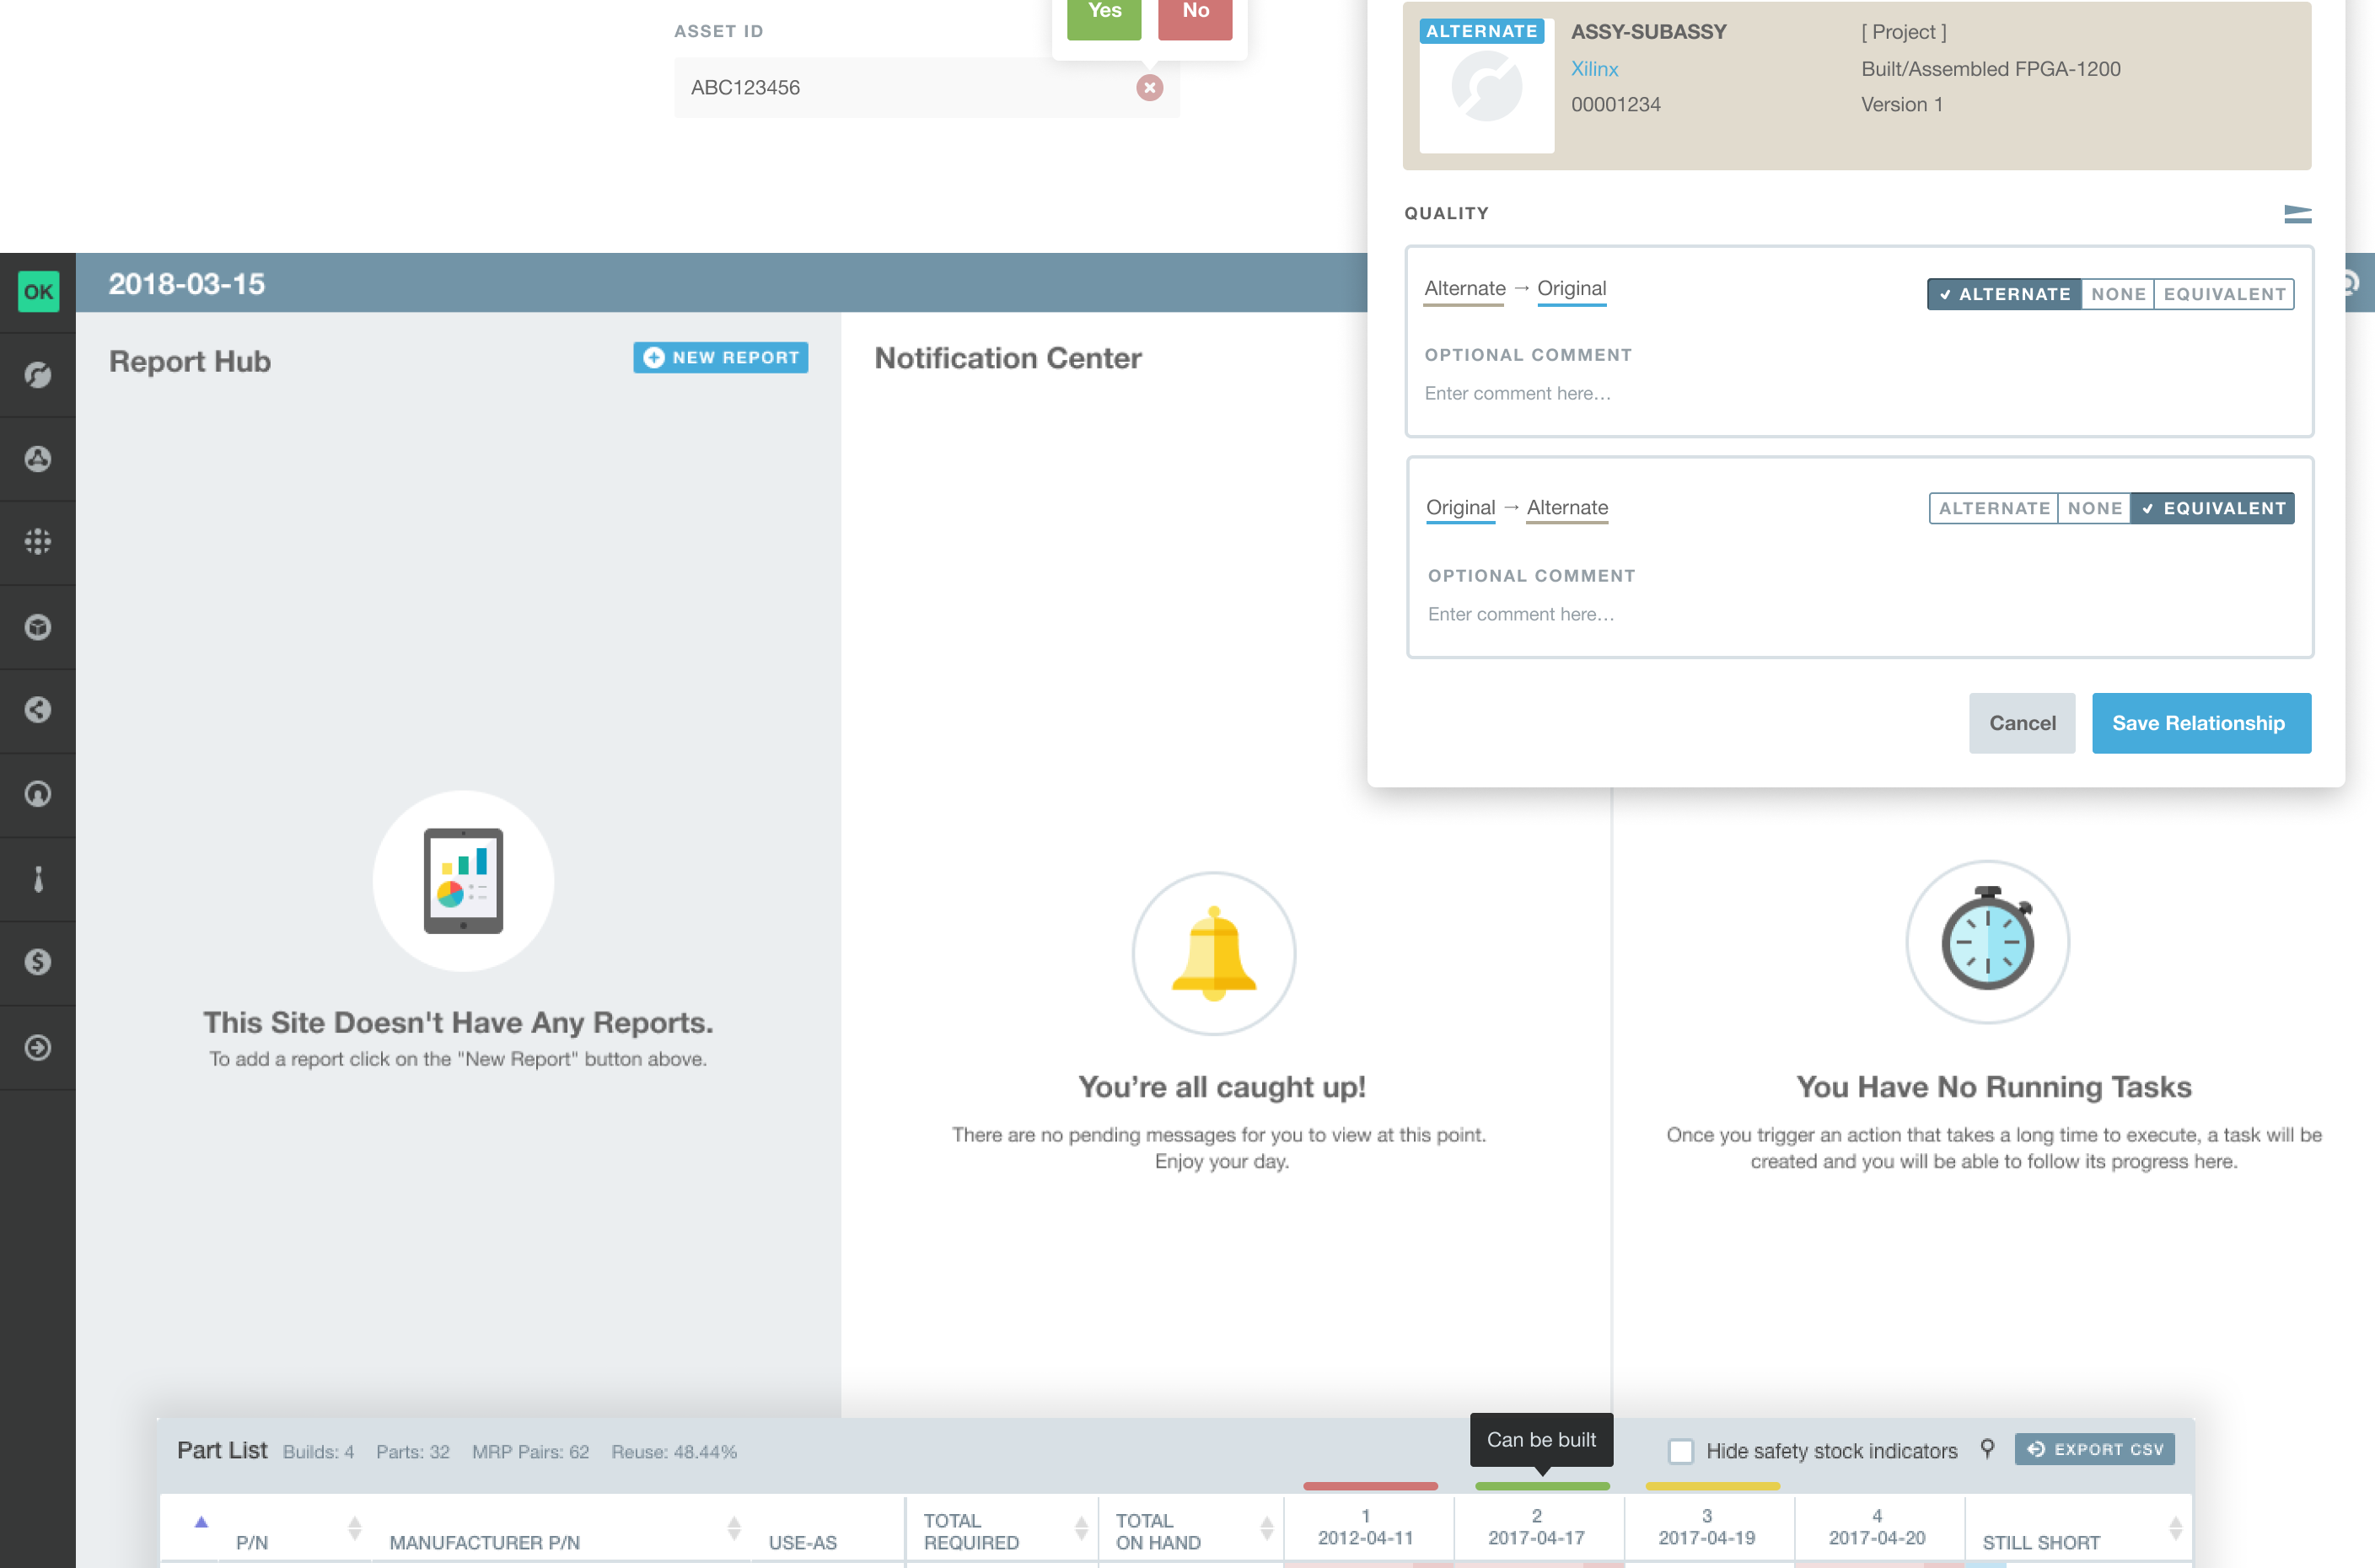Select ALTERNATE for Original to Alternate quality
The image size is (2375, 1568).
1993,508
